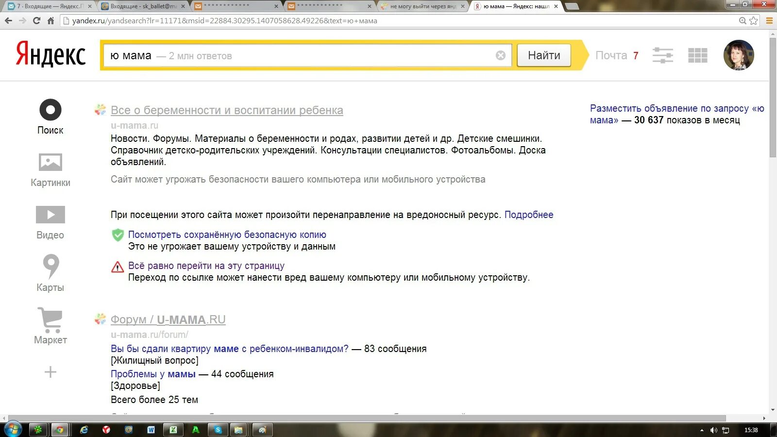Open Windows Start menu
Screen dimensions: 777x437
tap(12, 429)
